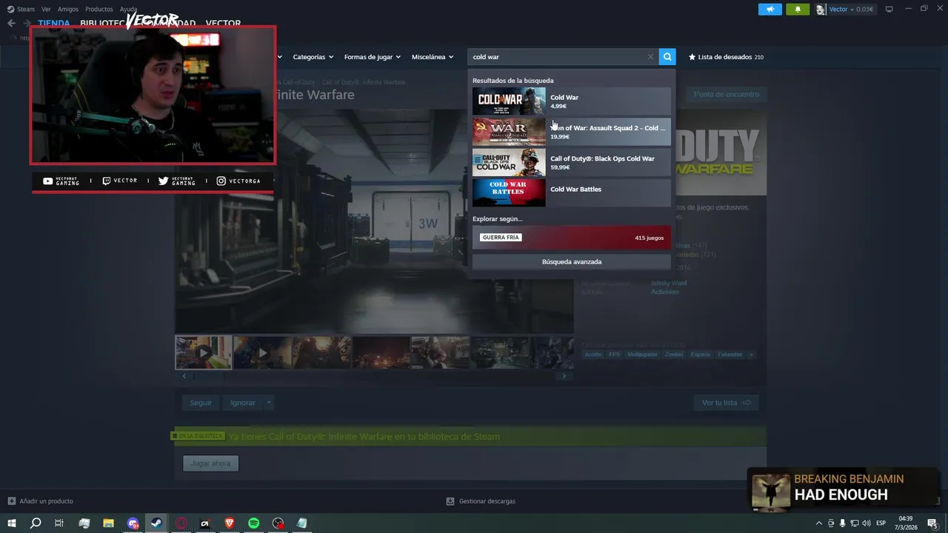Open Brave browser from taskbar
948x533 pixels.
click(229, 523)
